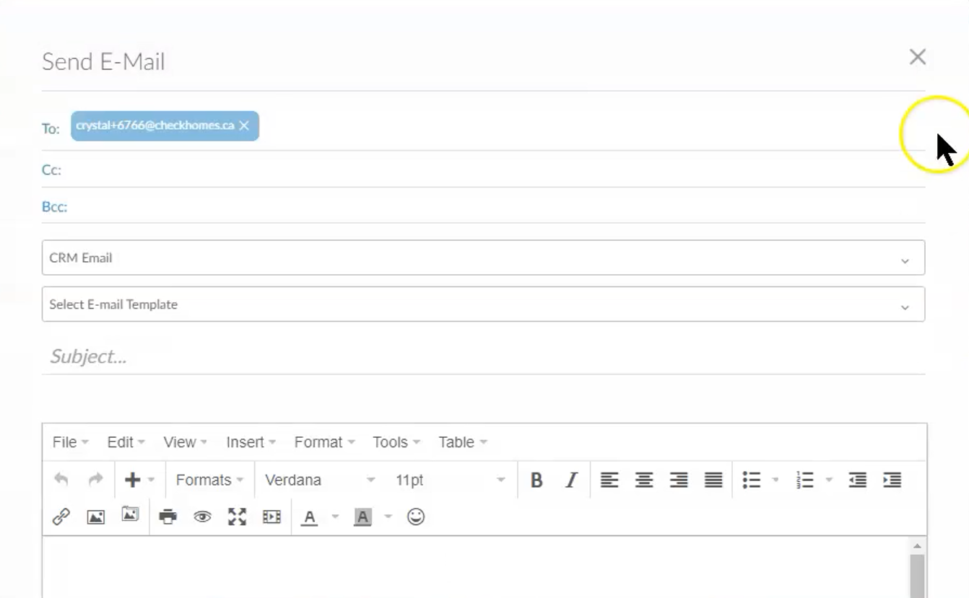Viewport: 969px width, 598px height.
Task: Click the background color A icon
Action: coord(362,517)
